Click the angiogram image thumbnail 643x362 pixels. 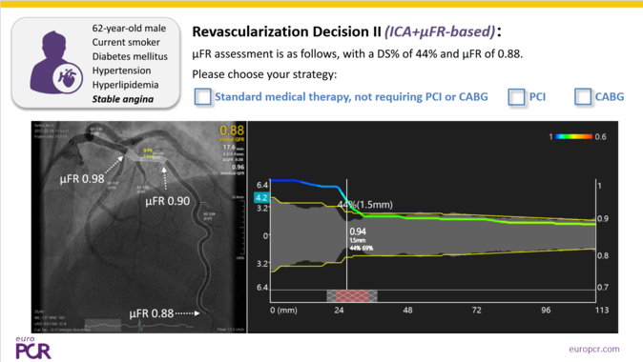click(139, 227)
